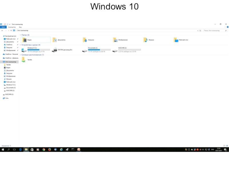
Task: Launch Microsoft Edge from taskbar
Action: (20, 149)
